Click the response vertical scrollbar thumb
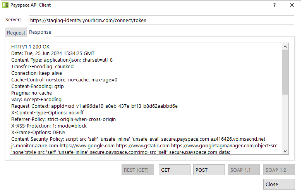 (x=285, y=72)
